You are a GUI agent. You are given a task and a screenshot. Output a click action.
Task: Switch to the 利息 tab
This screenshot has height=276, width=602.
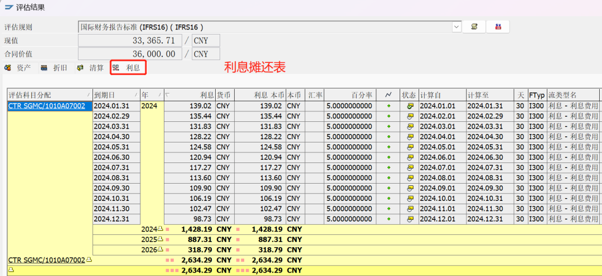click(x=128, y=68)
